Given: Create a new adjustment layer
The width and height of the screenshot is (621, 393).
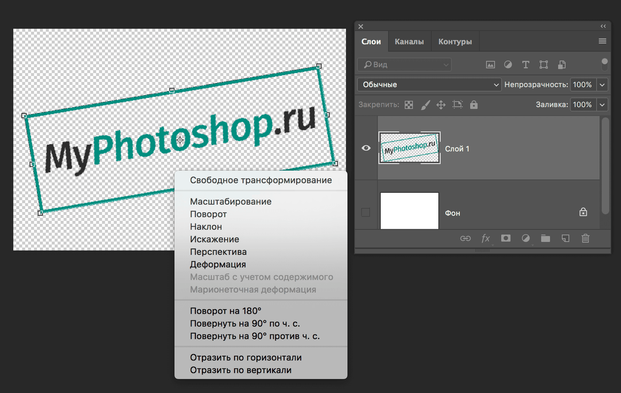Looking at the screenshot, I should click(526, 239).
